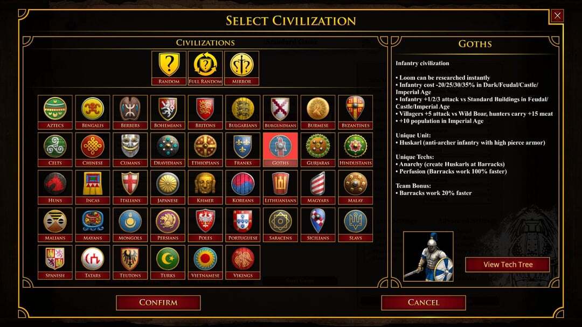Select the Mongols civilization icon
Image resolution: width=582 pixels, height=327 pixels.
coord(130,225)
